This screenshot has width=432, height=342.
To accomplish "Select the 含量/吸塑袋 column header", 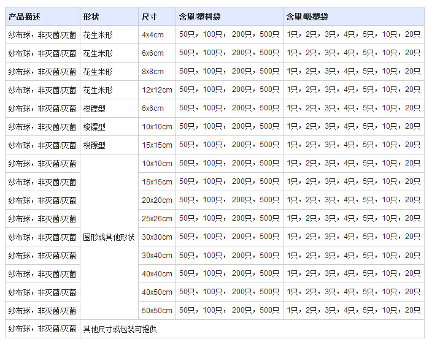I will (x=307, y=17).
